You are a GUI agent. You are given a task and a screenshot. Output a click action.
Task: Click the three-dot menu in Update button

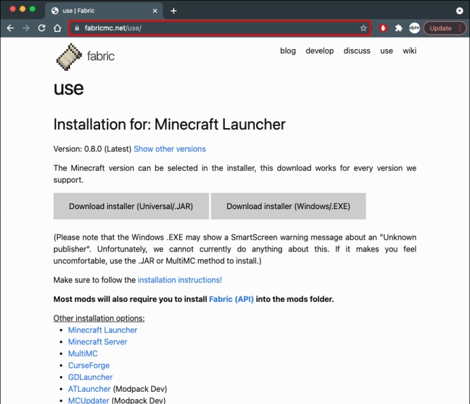[460, 28]
